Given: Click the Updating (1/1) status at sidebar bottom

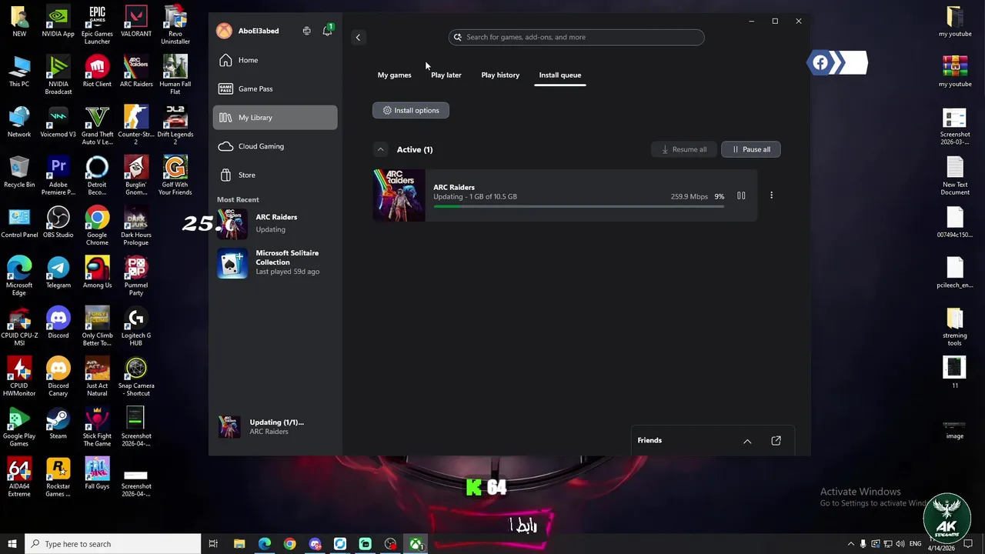Looking at the screenshot, I should 275,426.
